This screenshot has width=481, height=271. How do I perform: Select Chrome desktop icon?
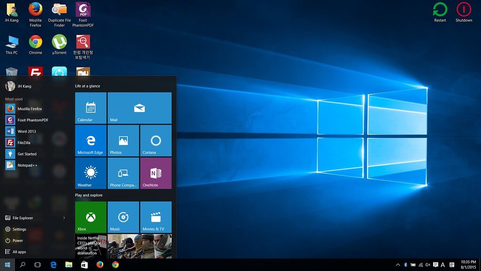[35, 45]
